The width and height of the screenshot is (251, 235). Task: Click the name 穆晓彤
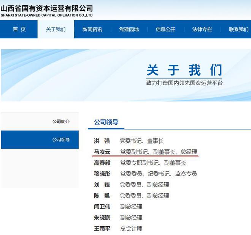point(102,174)
